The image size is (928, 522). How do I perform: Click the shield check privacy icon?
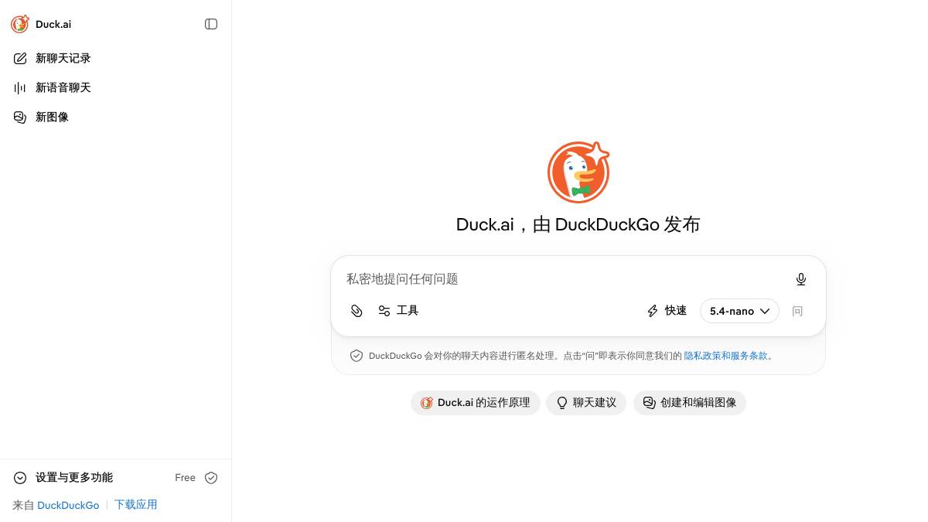[x=357, y=356]
